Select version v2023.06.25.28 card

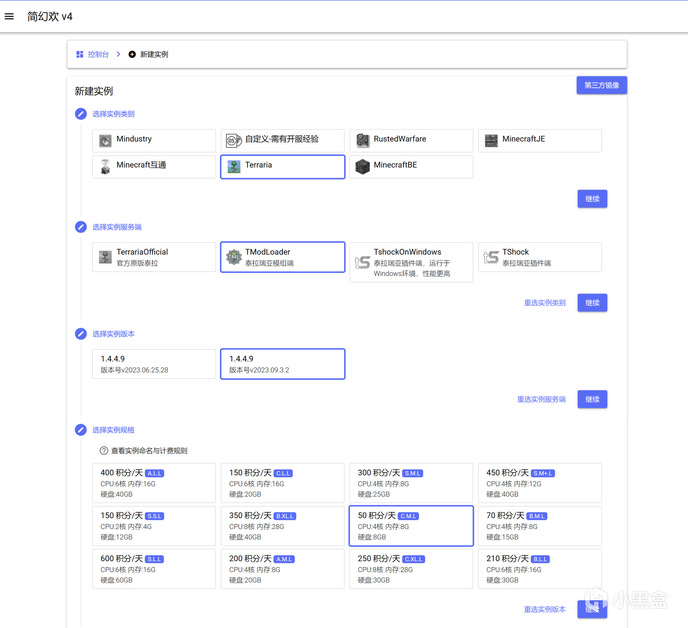click(154, 364)
